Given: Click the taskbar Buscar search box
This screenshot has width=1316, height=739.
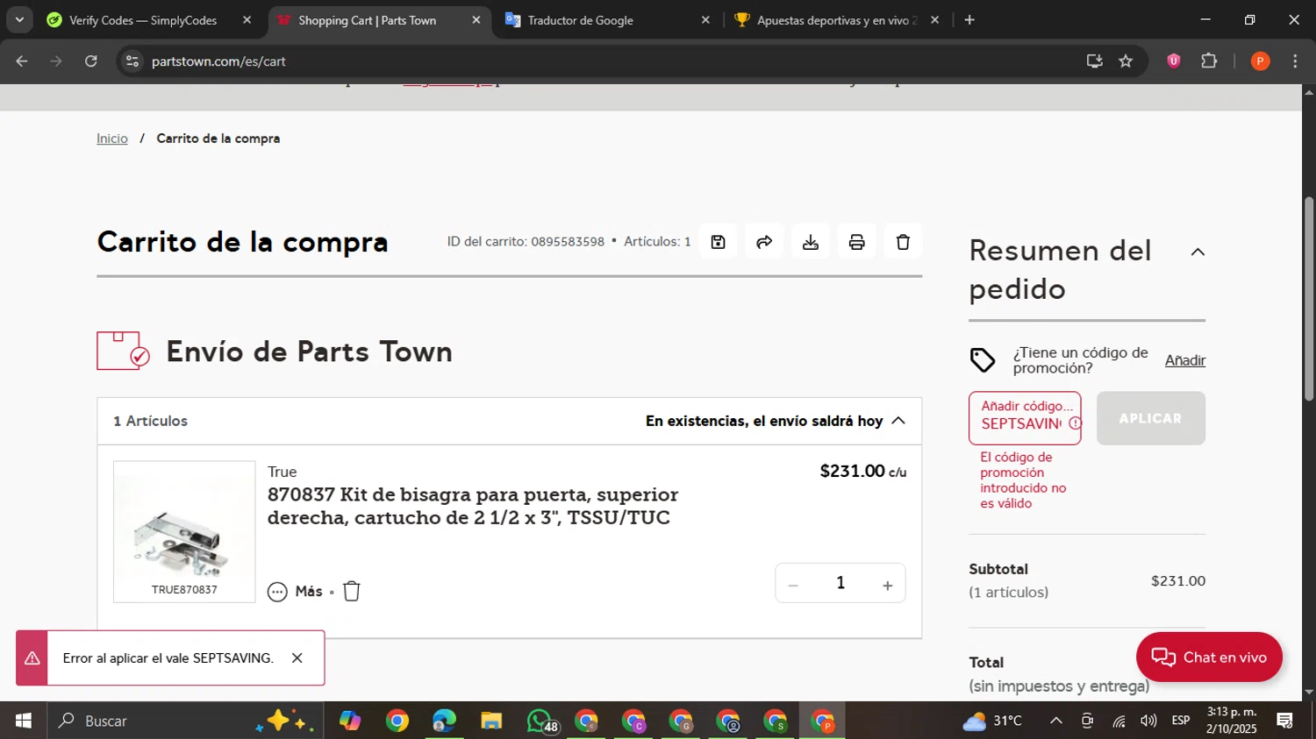Looking at the screenshot, I should [184, 721].
